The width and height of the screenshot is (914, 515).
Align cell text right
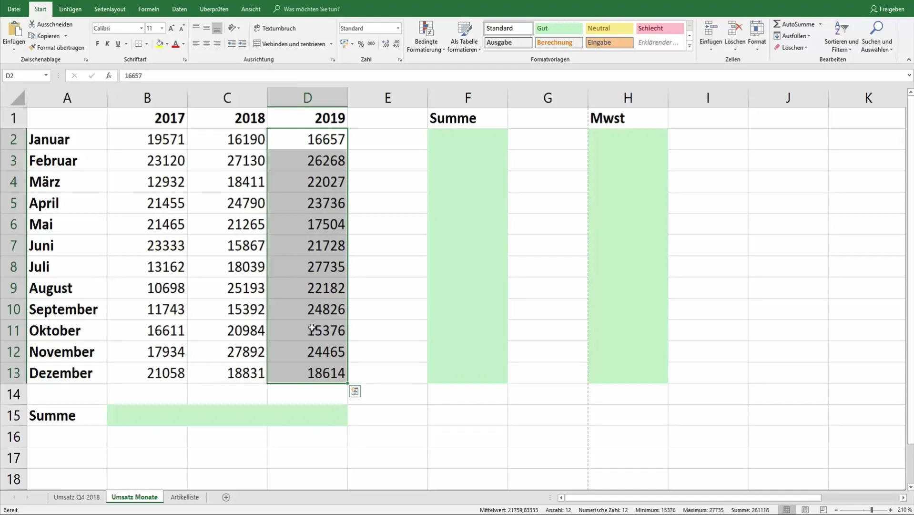pos(217,43)
